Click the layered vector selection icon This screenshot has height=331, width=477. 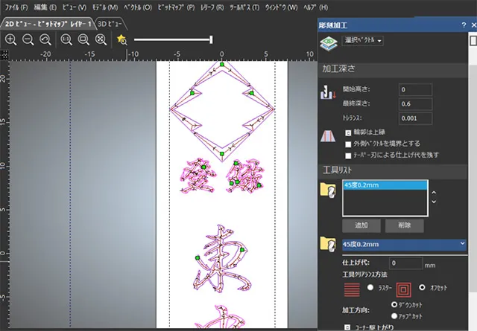328,45
